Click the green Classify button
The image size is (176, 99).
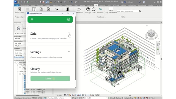pos(50,79)
